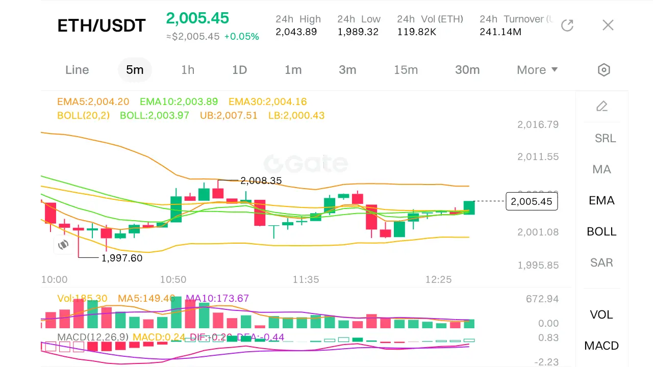Image resolution: width=653 pixels, height=367 pixels.
Task: Click the LB:2,000.43 legend value
Action: 296,116
